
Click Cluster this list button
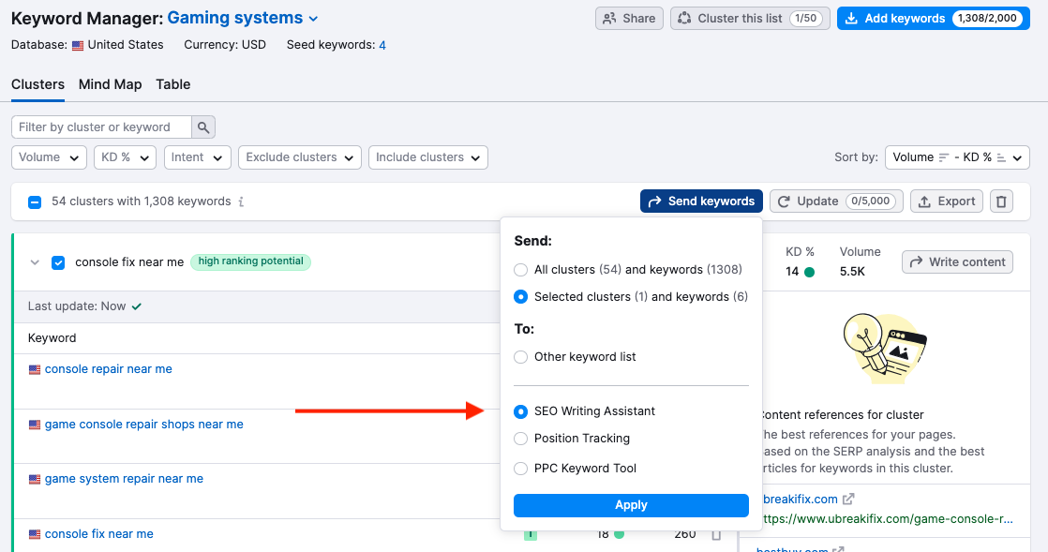(749, 19)
